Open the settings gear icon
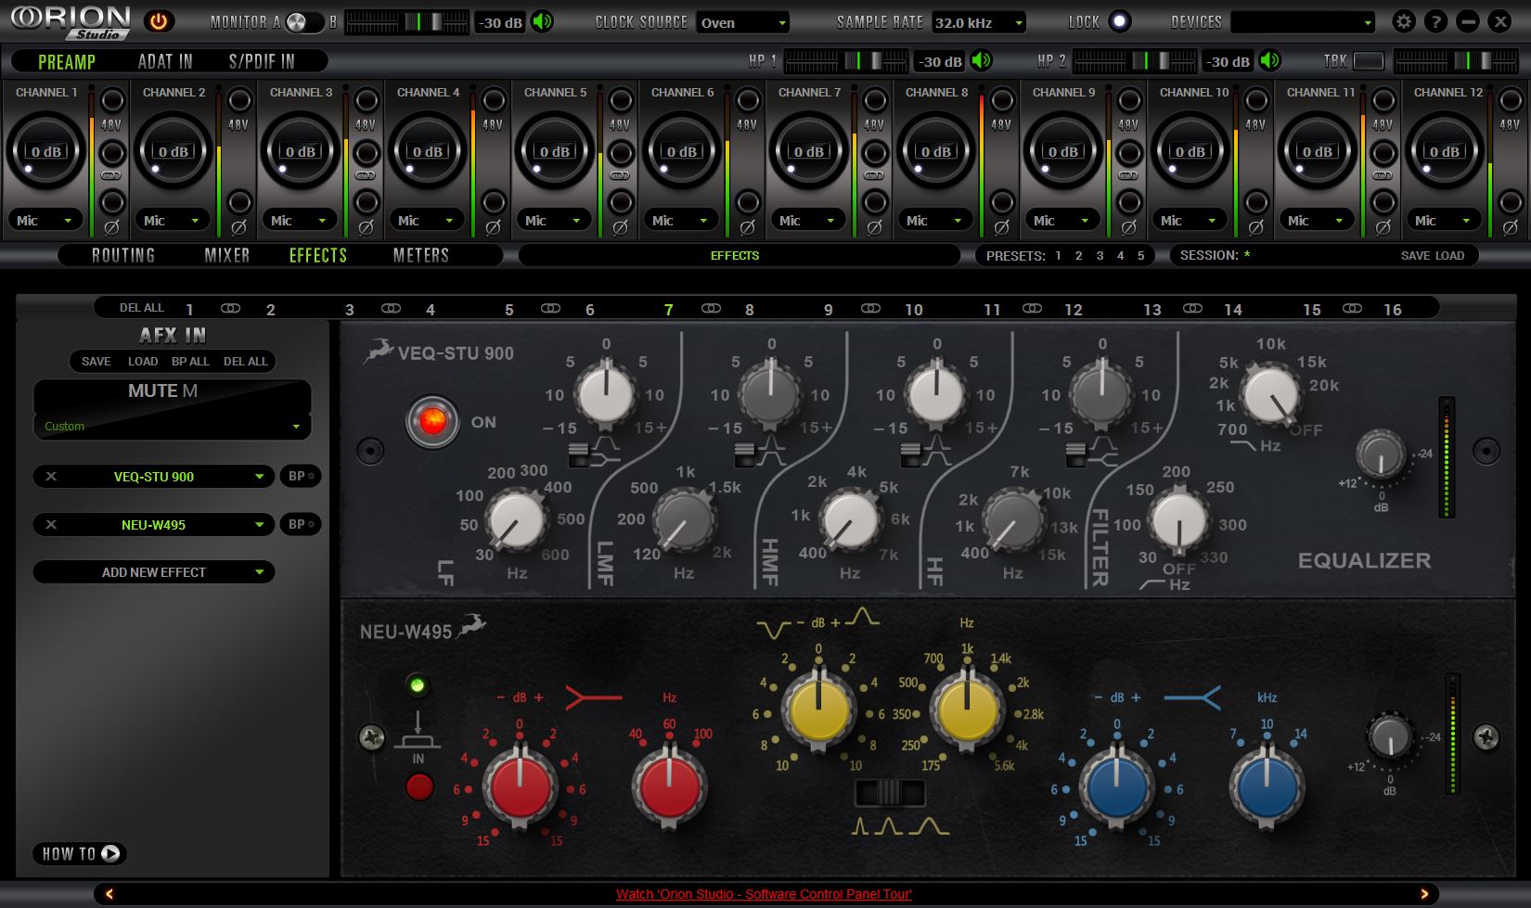The image size is (1531, 908). click(1404, 20)
